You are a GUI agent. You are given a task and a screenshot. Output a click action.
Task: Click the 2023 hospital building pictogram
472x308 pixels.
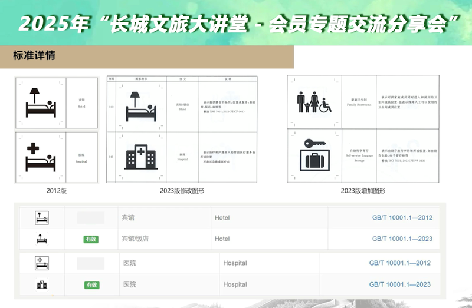(141, 157)
